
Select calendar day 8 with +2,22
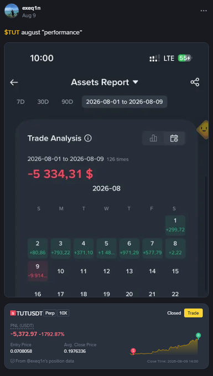tap(175, 248)
